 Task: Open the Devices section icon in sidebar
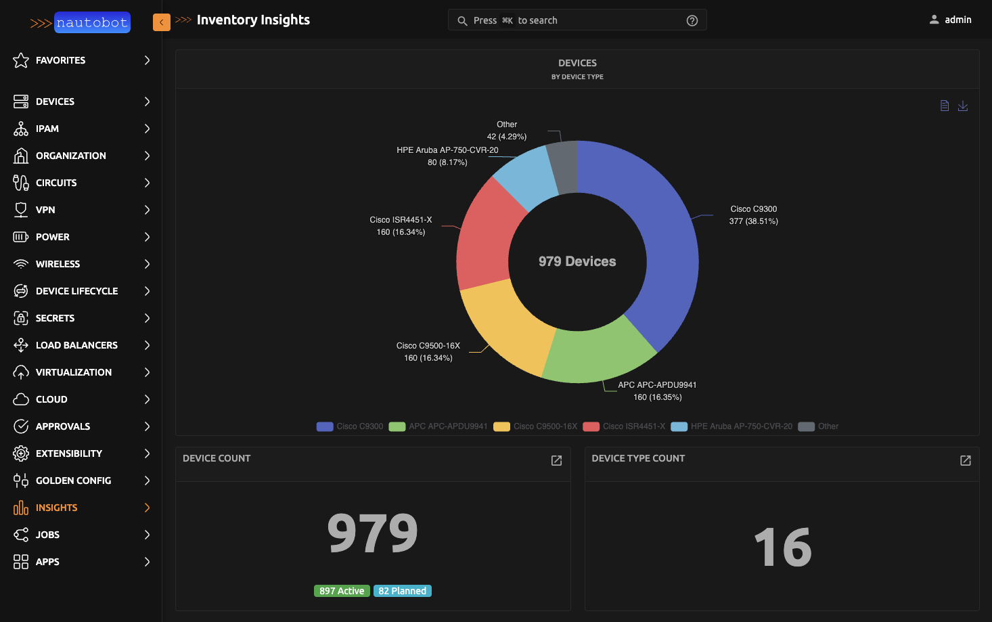click(x=21, y=102)
